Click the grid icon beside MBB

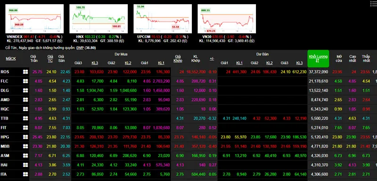tap(25, 146)
